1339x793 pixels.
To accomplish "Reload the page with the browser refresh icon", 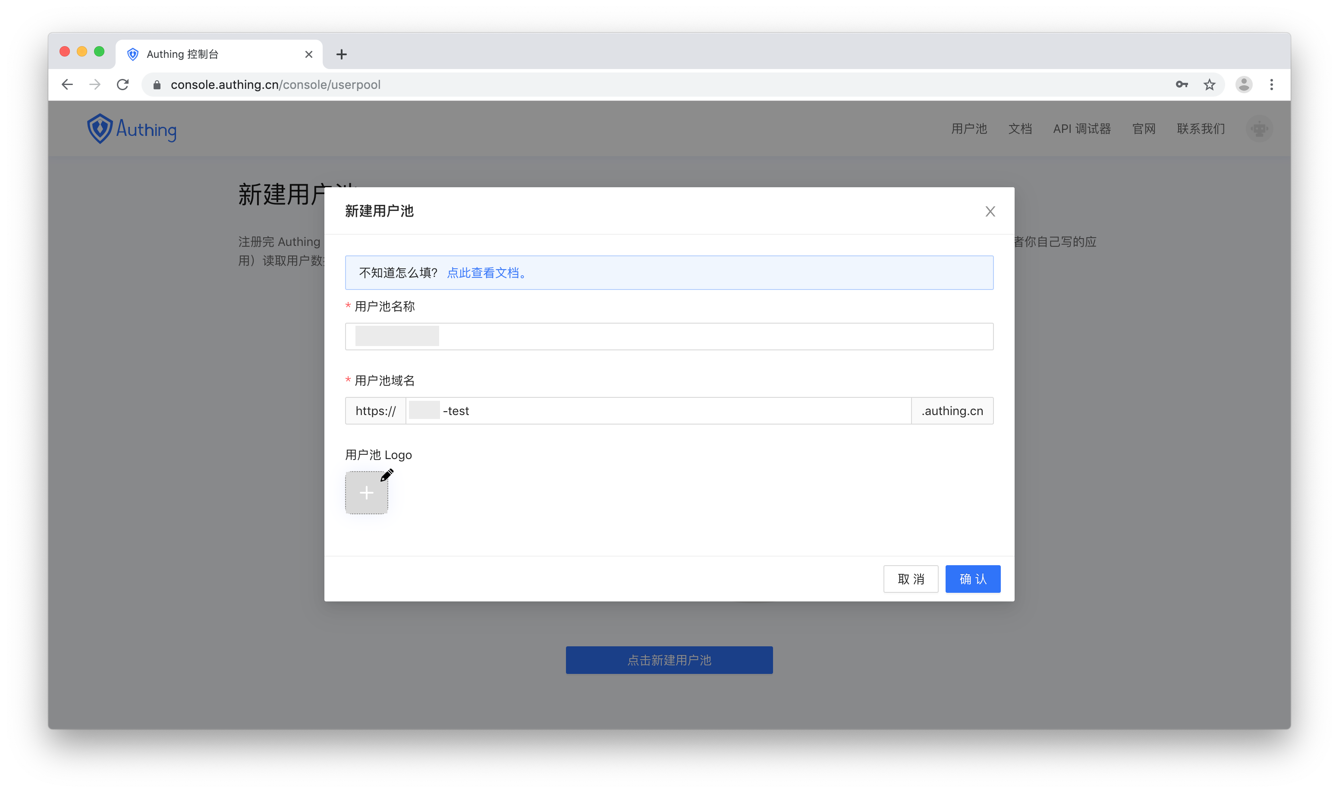I will coord(123,85).
